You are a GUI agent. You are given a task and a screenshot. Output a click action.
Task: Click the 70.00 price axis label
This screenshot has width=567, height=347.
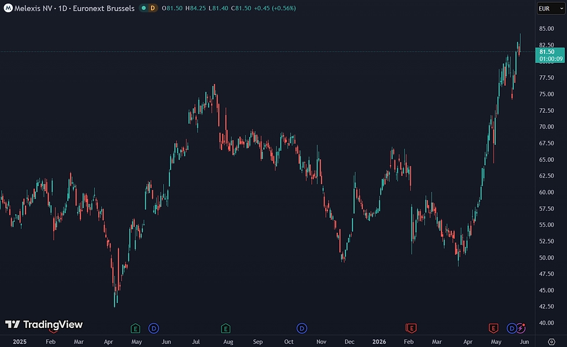546,127
